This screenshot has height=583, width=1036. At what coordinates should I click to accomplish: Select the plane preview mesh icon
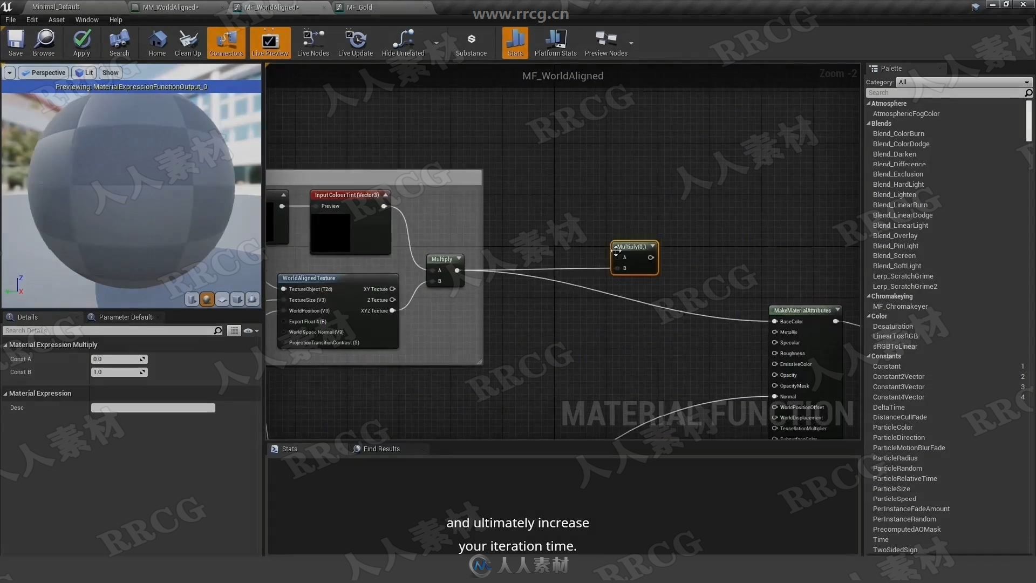222,299
